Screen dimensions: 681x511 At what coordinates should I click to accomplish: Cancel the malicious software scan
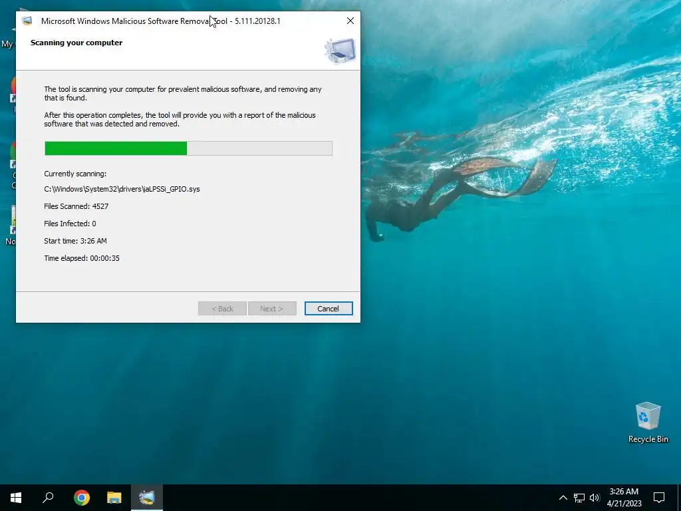pyautogui.click(x=329, y=309)
